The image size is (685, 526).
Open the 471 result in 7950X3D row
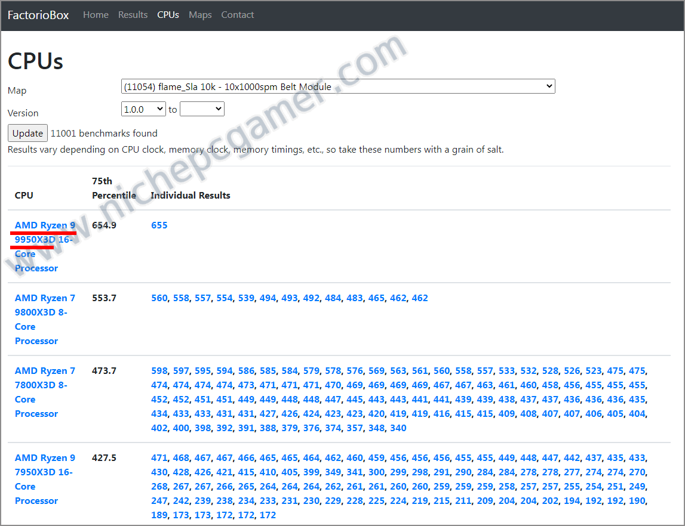pyautogui.click(x=159, y=458)
